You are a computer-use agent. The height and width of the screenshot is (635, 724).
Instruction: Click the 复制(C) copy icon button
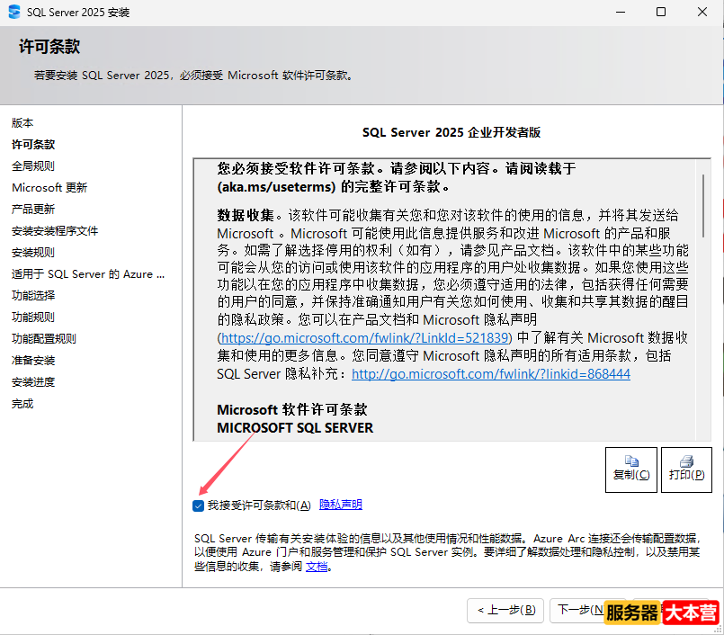(630, 470)
